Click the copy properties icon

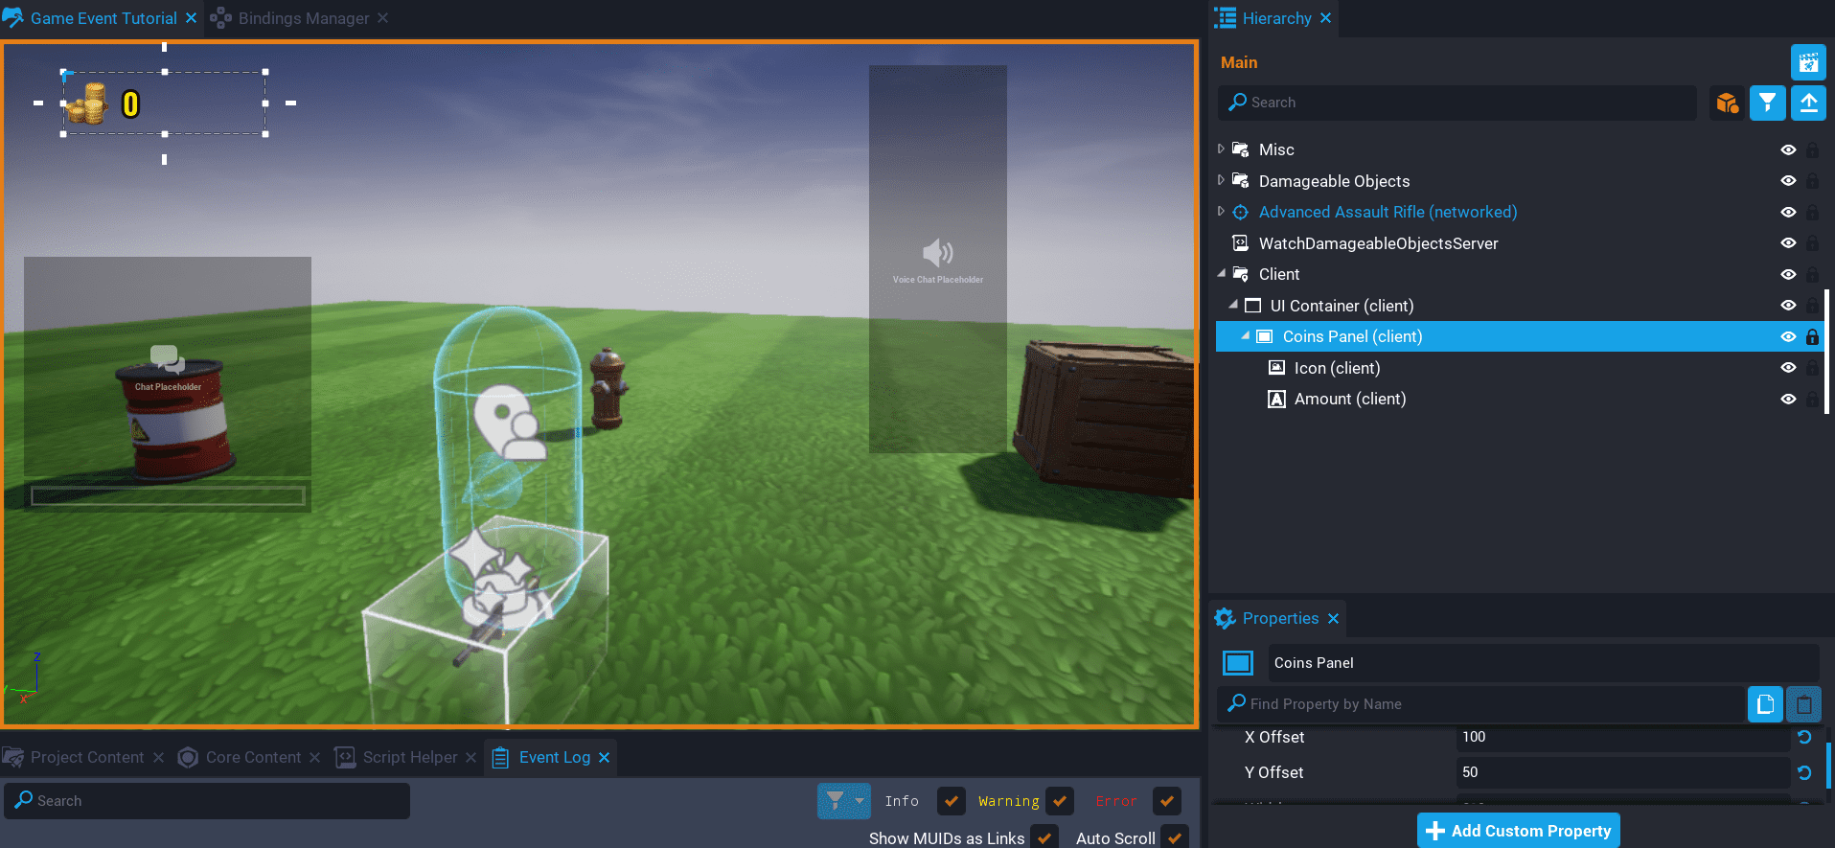(x=1765, y=704)
